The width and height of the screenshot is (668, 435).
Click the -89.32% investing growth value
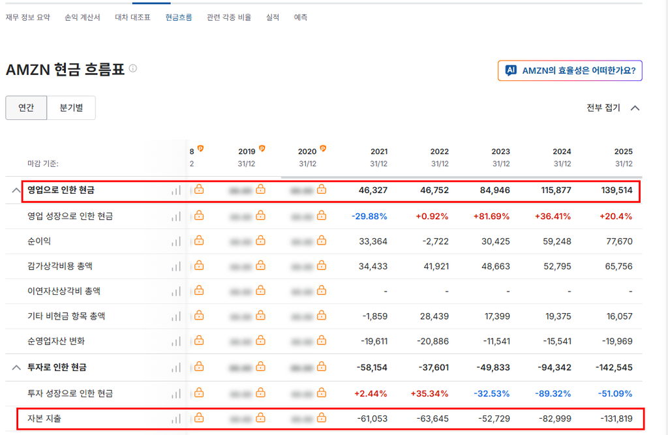coord(553,394)
